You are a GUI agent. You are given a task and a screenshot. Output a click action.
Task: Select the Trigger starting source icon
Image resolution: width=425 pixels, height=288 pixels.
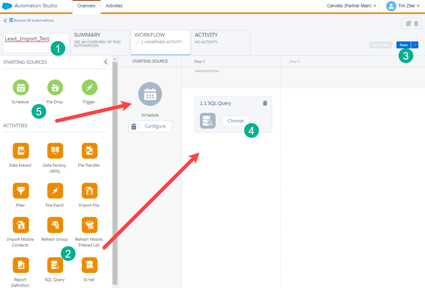click(x=89, y=88)
